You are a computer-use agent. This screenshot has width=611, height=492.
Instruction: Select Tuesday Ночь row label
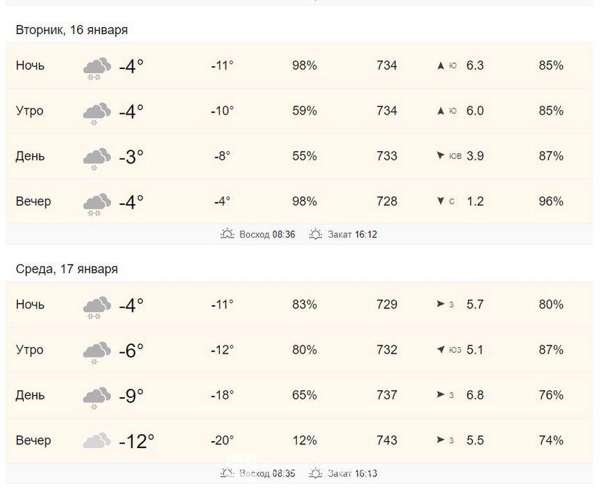[x=30, y=66]
